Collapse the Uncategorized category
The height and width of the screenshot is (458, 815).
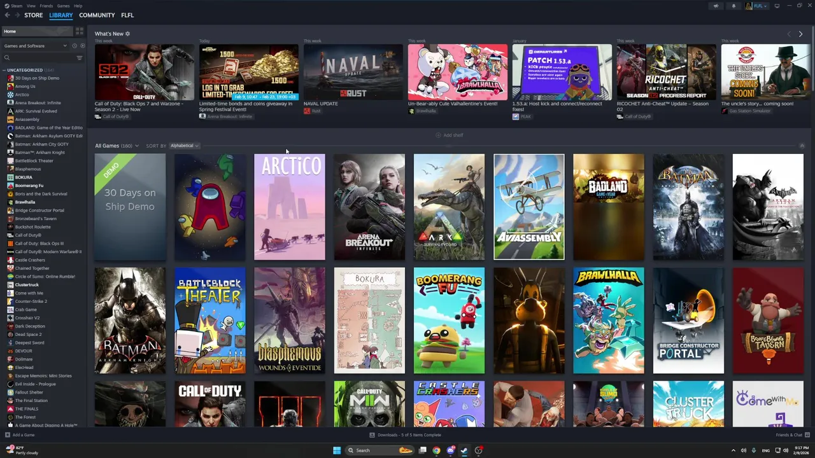point(4,70)
